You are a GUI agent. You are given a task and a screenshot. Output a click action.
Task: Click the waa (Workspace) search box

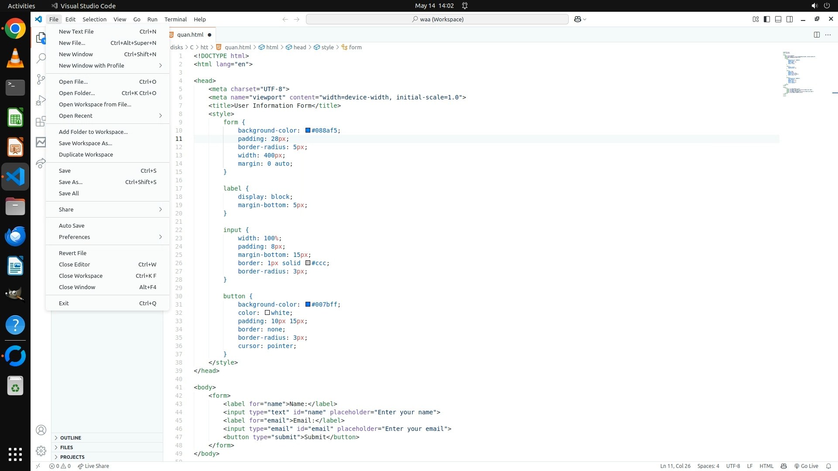click(437, 19)
